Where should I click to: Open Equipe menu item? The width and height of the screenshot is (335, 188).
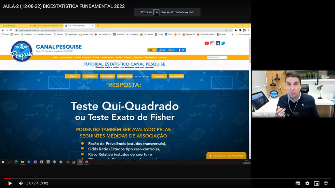pos(119,57)
